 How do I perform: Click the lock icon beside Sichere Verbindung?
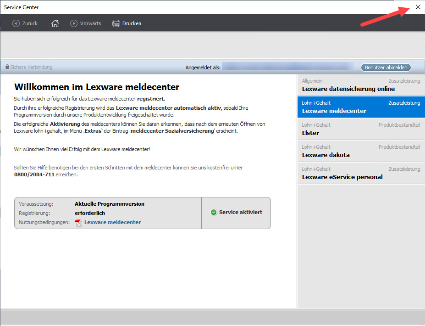[x=7, y=67]
